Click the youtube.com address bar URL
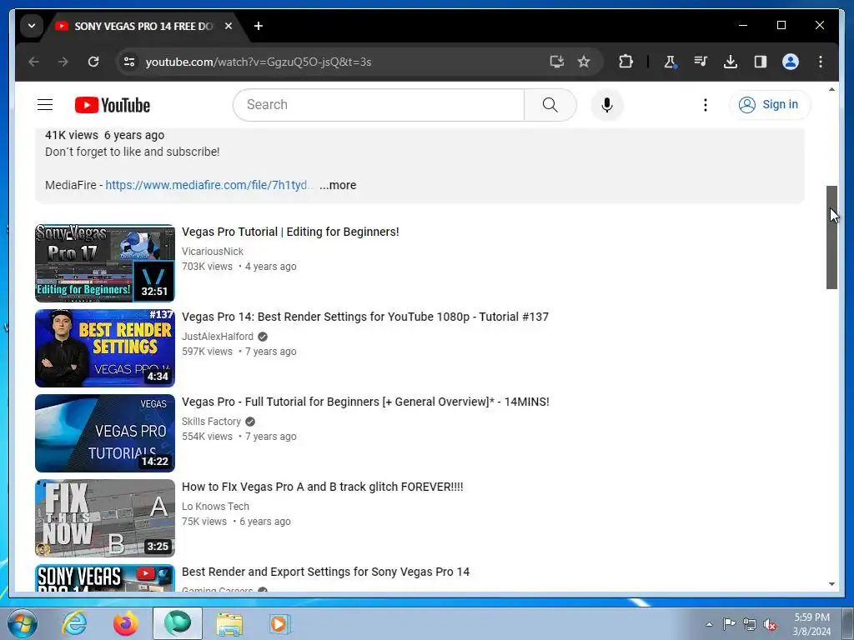This screenshot has width=854, height=640. point(259,62)
